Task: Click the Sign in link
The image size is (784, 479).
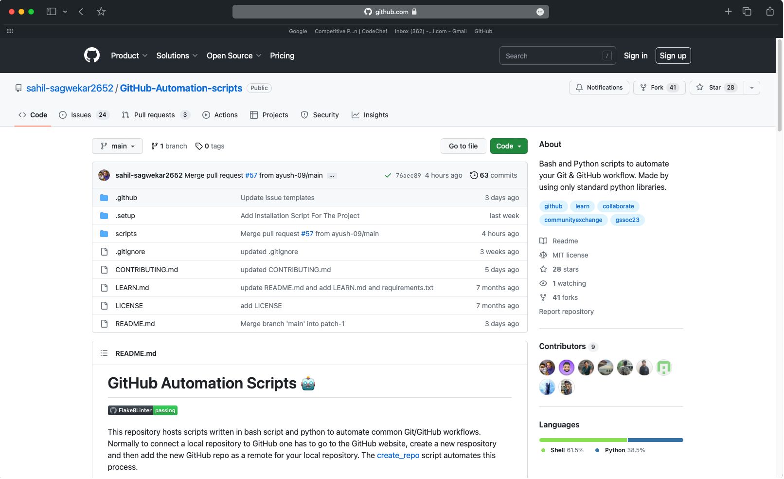Action: (x=636, y=55)
